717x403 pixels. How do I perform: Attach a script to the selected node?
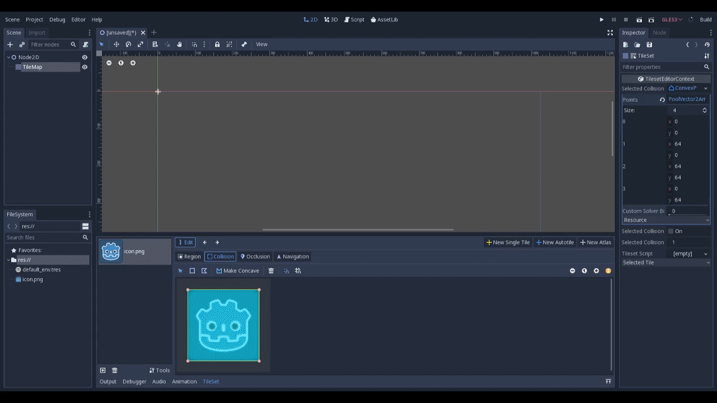tap(85, 44)
